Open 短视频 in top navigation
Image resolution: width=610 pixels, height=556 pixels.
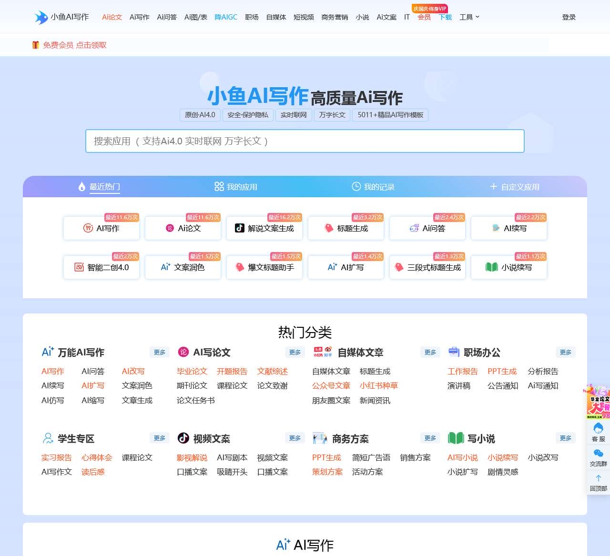tap(304, 17)
